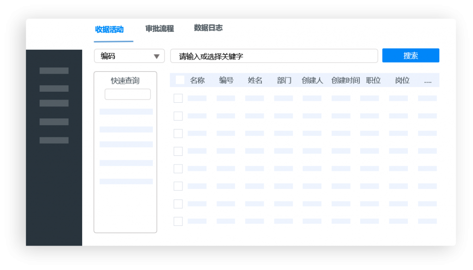Go to the 数据日志 tab
This screenshot has width=473, height=270.
click(208, 28)
